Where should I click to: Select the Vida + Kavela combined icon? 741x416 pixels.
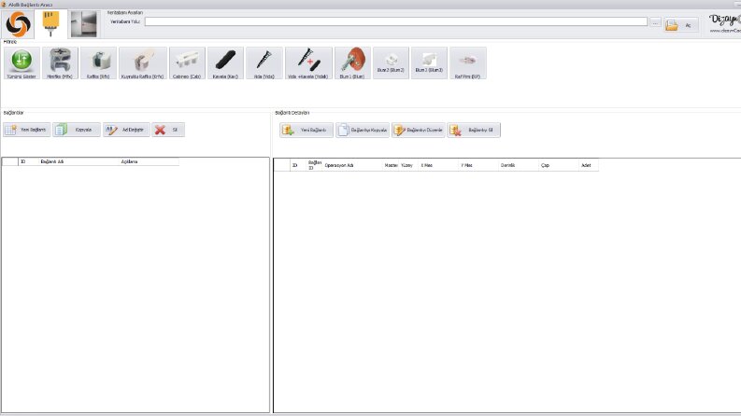(308, 63)
